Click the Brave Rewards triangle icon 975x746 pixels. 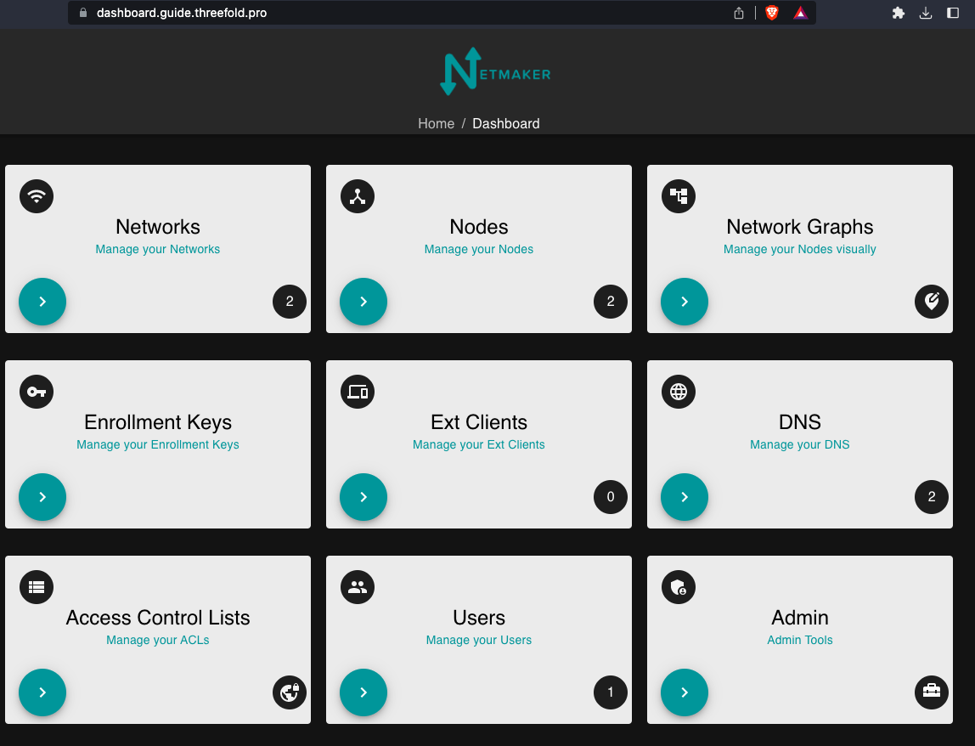(x=800, y=13)
